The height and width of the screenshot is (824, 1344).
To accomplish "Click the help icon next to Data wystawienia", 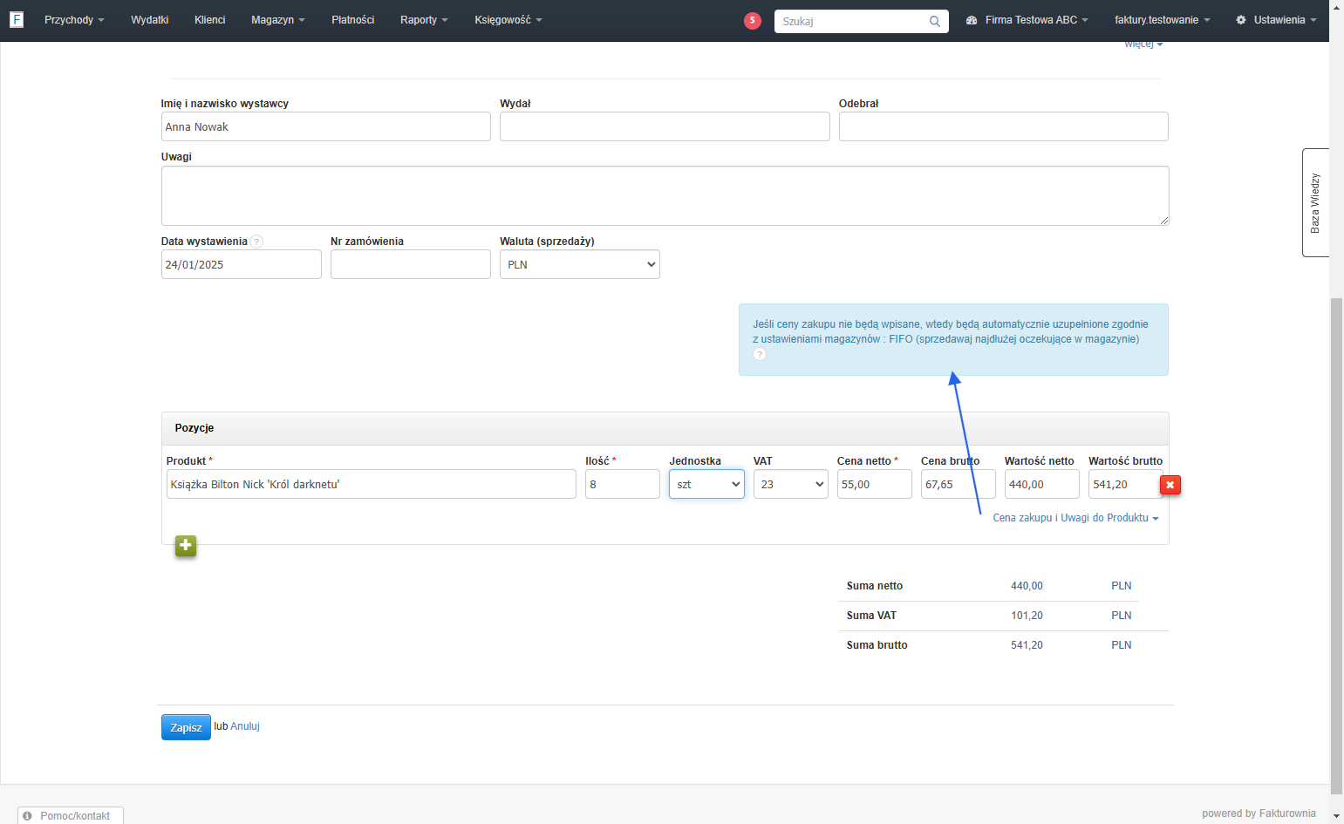I will click(x=257, y=242).
